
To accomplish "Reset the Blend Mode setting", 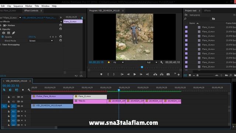I will (60, 40).
